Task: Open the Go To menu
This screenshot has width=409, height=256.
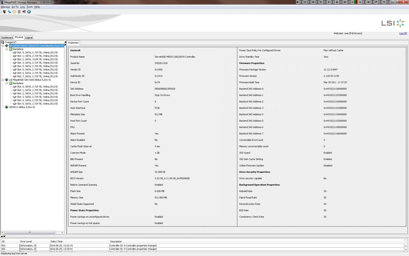Action: coord(15,7)
